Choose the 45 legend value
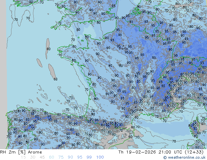Screen dimensions: 207x160 [42, 157]
